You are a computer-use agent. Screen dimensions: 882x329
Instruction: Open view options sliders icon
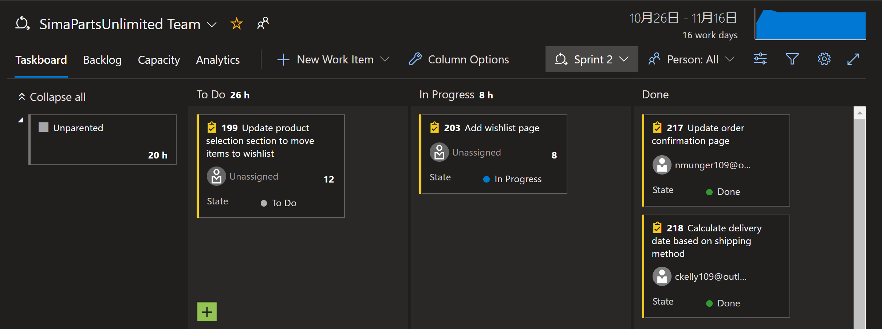760,59
